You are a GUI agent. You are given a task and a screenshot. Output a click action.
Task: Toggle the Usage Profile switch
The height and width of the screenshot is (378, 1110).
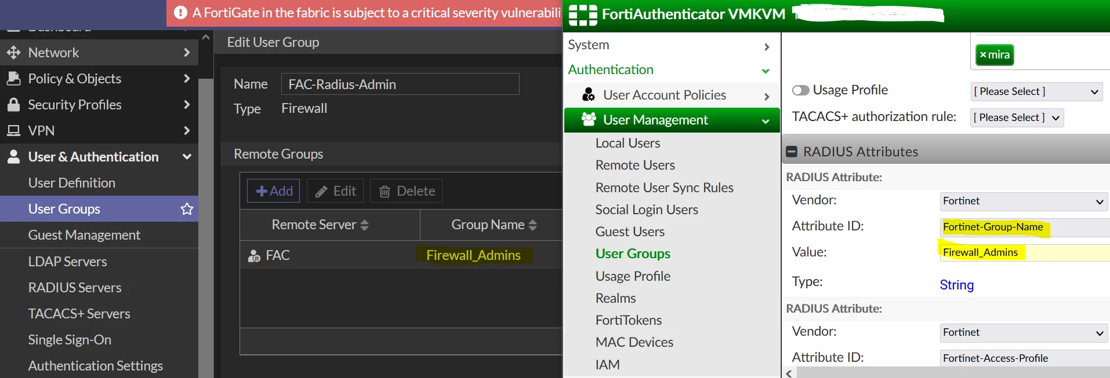coord(801,90)
